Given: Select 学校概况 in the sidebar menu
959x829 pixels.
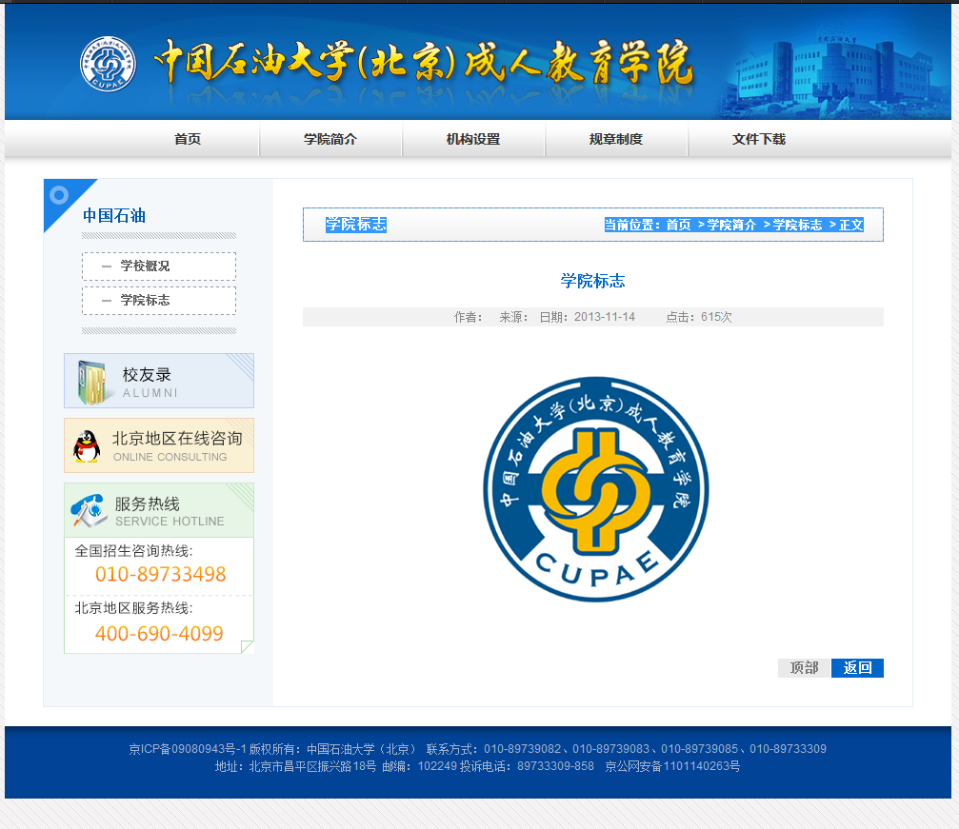Looking at the screenshot, I should (159, 266).
